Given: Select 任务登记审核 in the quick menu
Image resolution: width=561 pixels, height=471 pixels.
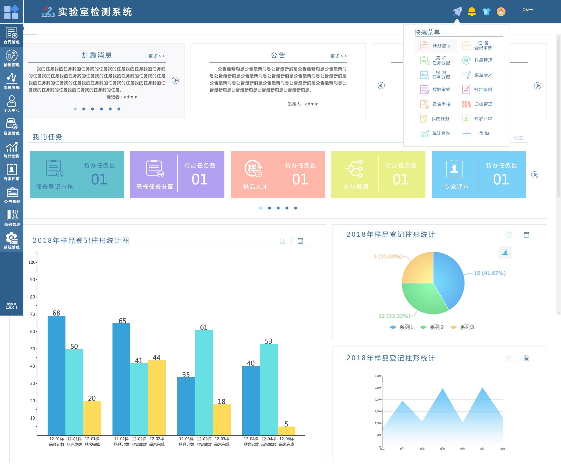Looking at the screenshot, I should point(477,46).
